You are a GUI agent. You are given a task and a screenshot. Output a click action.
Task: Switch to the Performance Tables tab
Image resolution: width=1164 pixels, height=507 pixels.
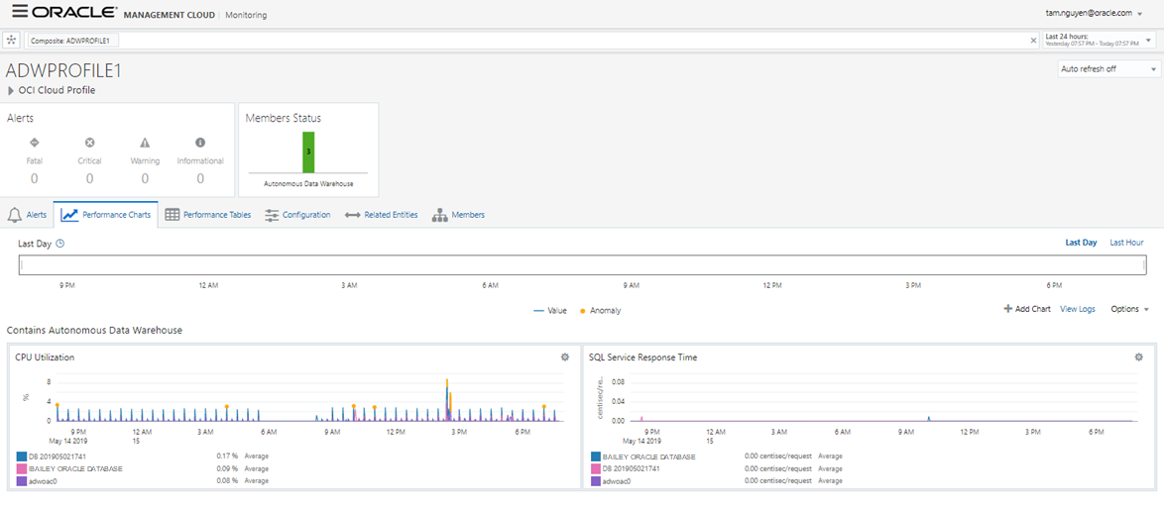point(207,215)
